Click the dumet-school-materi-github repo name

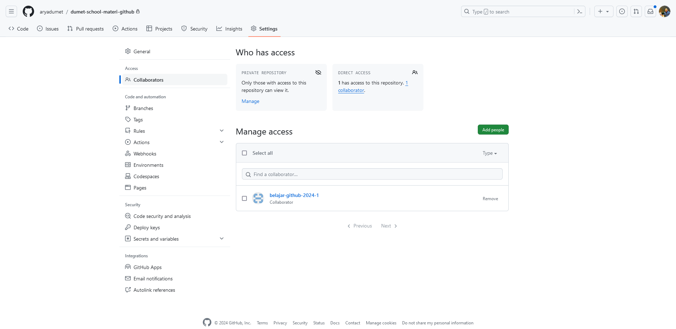102,12
